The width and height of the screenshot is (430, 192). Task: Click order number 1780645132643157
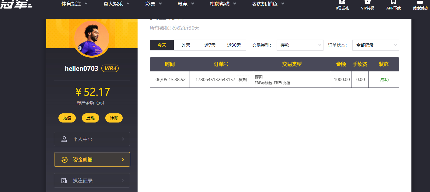click(x=215, y=80)
